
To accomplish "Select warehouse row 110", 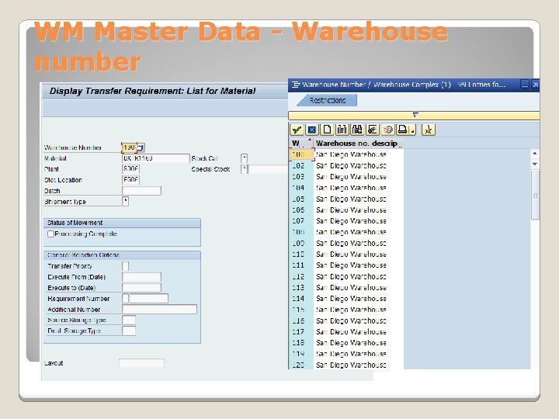I will 346,254.
